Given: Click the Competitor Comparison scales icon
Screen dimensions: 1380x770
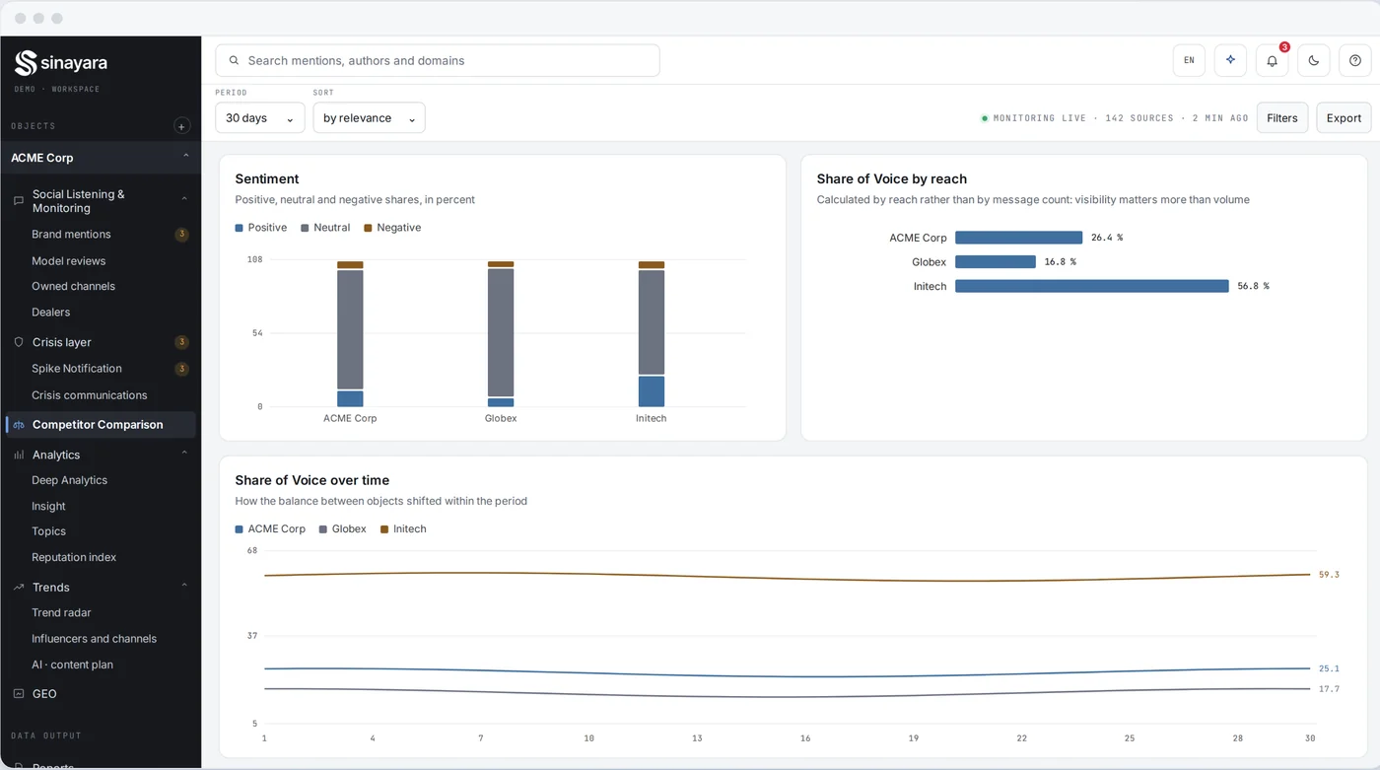Looking at the screenshot, I should (x=19, y=425).
